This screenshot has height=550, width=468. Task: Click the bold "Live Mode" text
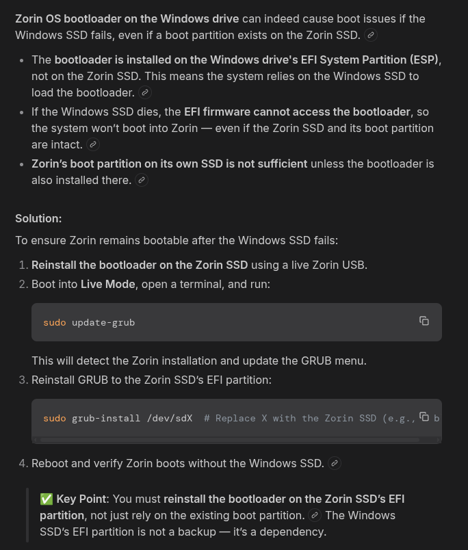108,283
